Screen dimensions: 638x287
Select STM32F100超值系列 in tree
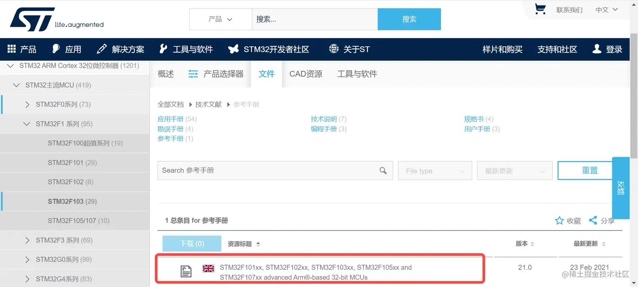point(85,143)
